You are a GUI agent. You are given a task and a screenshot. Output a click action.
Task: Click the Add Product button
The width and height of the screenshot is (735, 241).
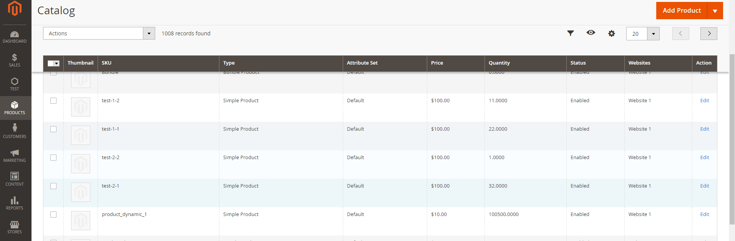click(682, 11)
